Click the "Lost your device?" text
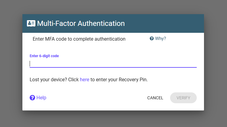 tap(48, 79)
